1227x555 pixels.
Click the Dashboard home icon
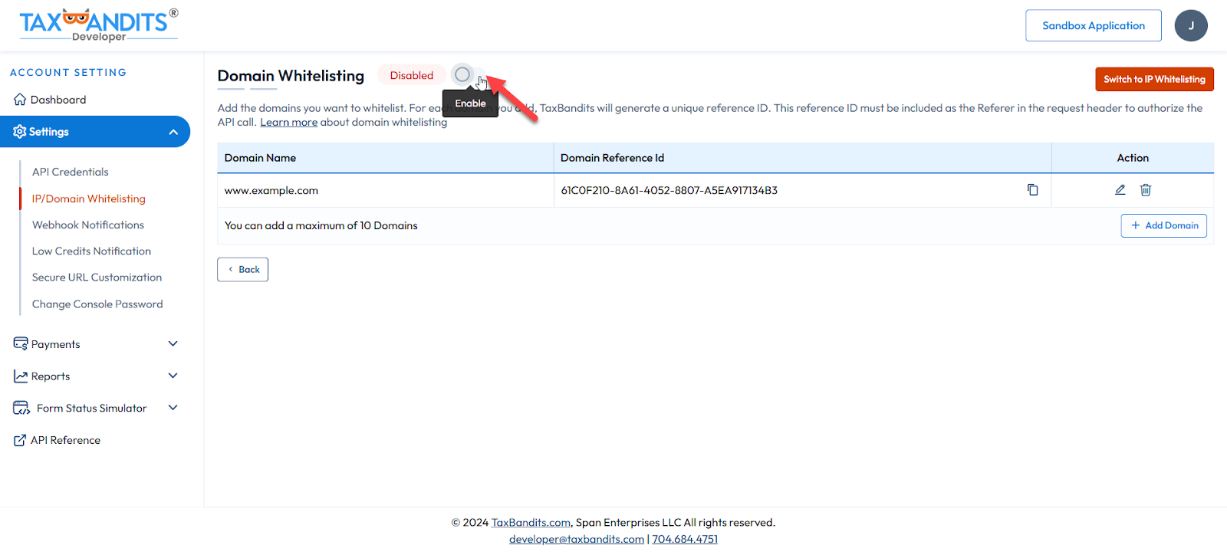(20, 100)
